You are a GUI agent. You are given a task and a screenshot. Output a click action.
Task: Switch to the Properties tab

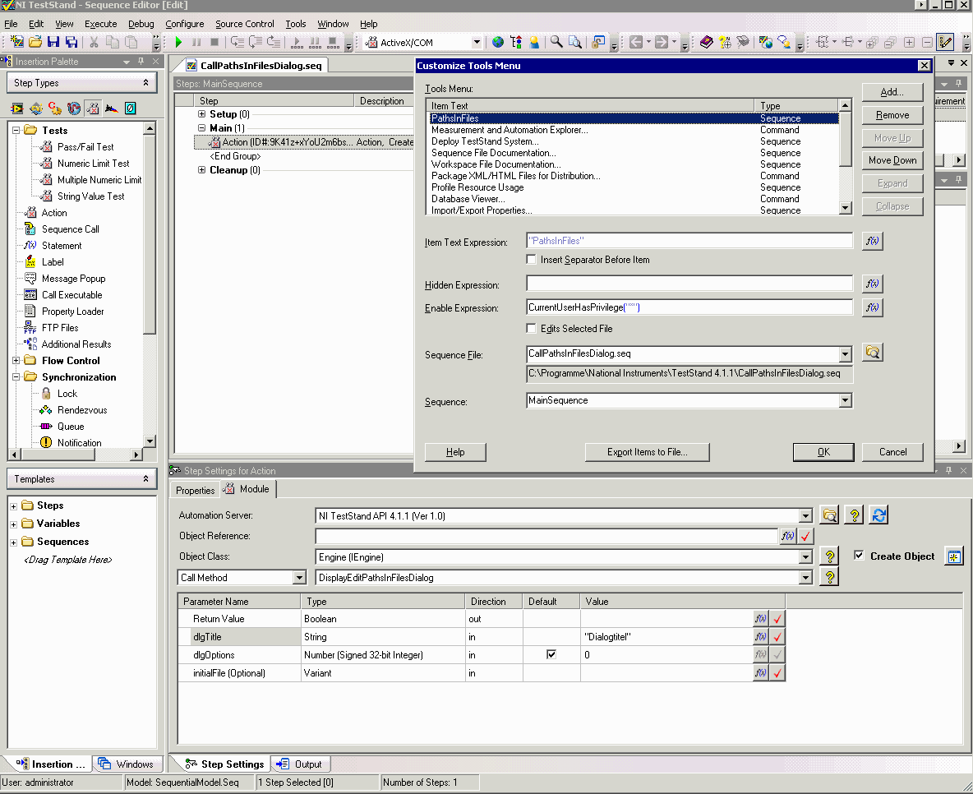point(195,491)
